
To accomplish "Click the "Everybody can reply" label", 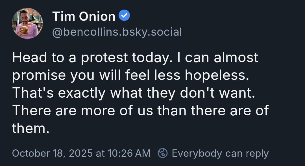I will [x=220, y=153].
